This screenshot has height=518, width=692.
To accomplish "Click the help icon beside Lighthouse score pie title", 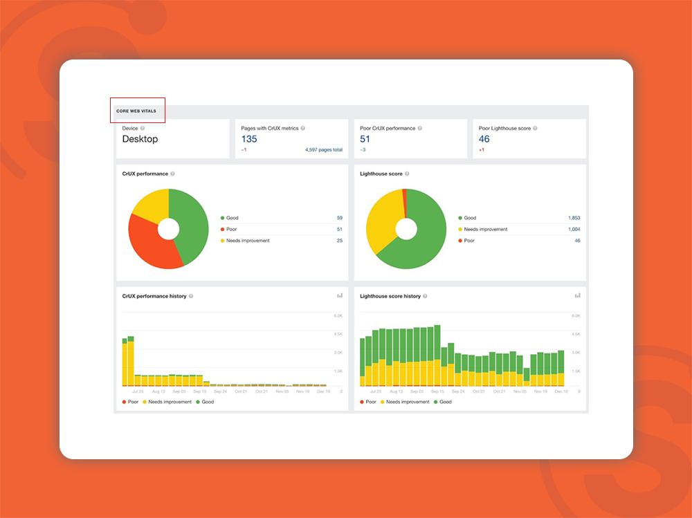I will tap(407, 174).
